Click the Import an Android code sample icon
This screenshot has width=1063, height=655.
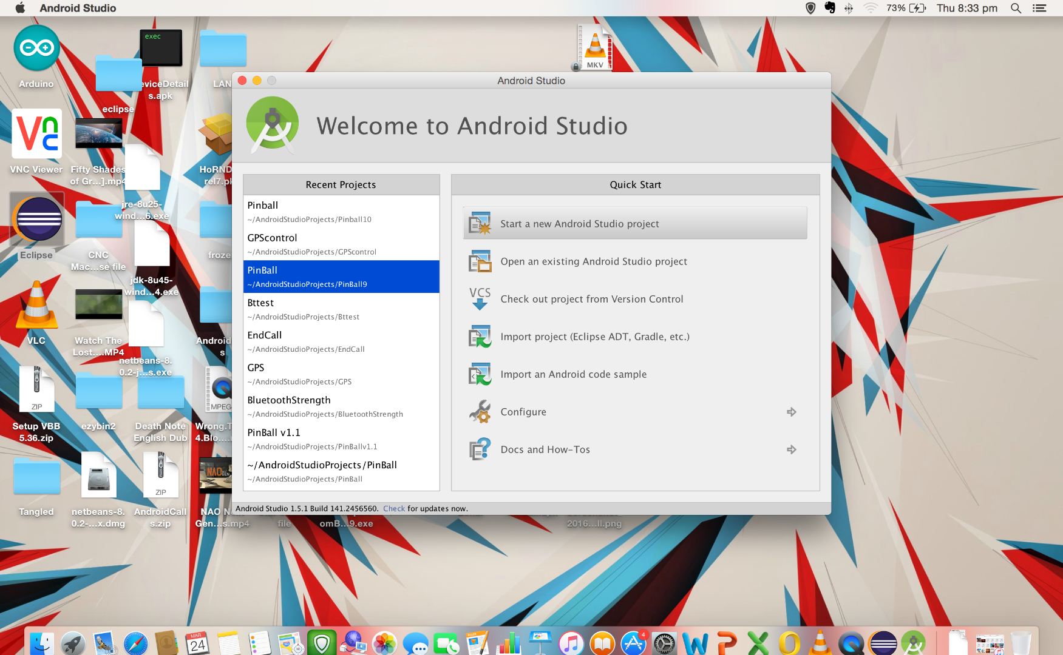(480, 374)
